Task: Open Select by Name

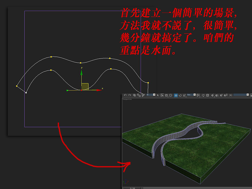Action: [x=162, y=95]
